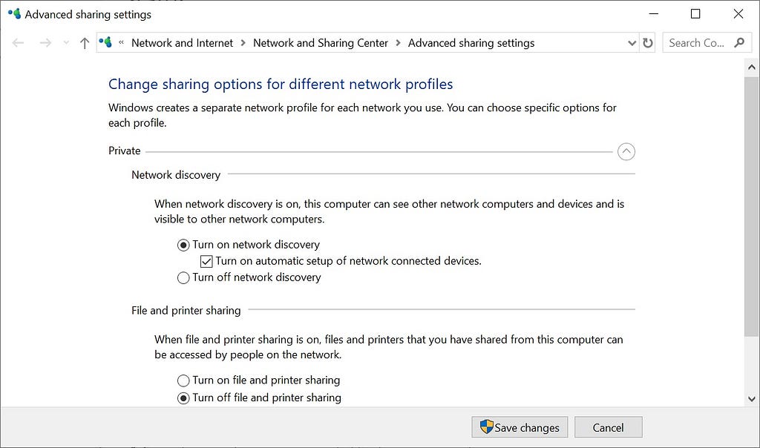Image resolution: width=760 pixels, height=448 pixels.
Task: Click the network icon in address bar
Action: coord(105,42)
